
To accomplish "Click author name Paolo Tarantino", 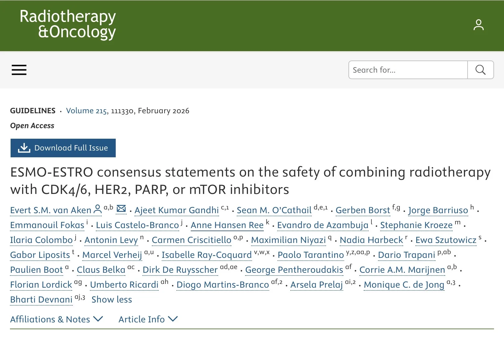I will click(x=310, y=255).
